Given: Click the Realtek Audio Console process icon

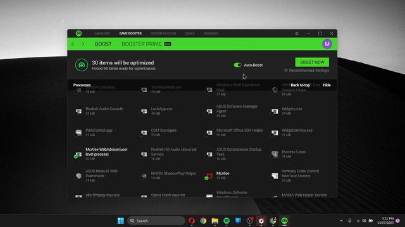Looking at the screenshot, I should click(x=78, y=111).
